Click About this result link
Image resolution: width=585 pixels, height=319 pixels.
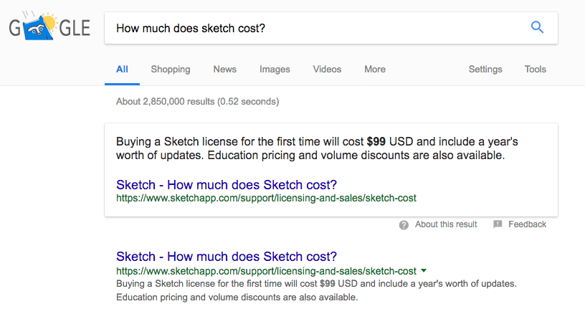tap(446, 224)
